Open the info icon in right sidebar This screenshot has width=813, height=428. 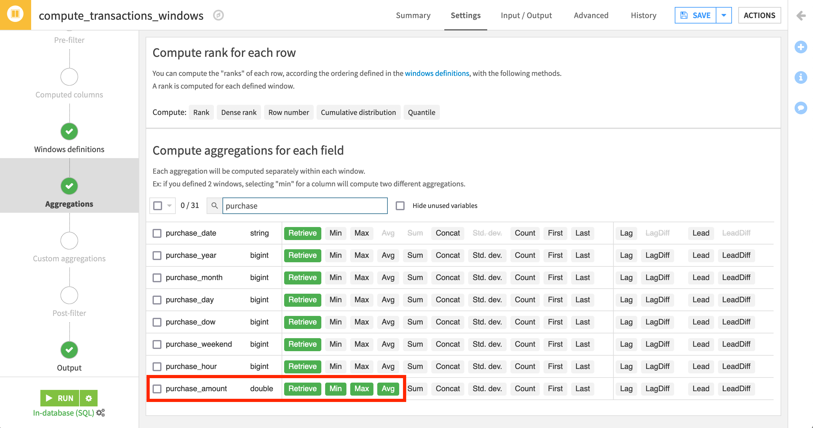click(x=801, y=77)
